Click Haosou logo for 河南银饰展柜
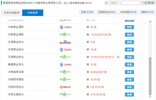 (x=65, y=79)
